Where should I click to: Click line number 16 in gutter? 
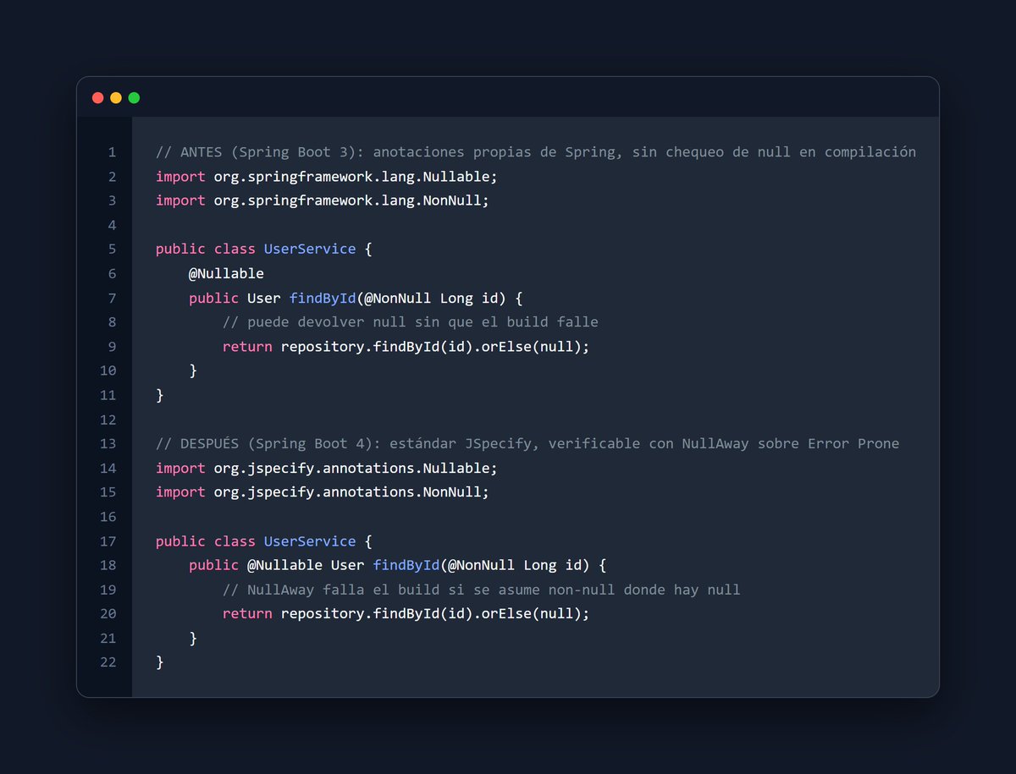pos(108,517)
